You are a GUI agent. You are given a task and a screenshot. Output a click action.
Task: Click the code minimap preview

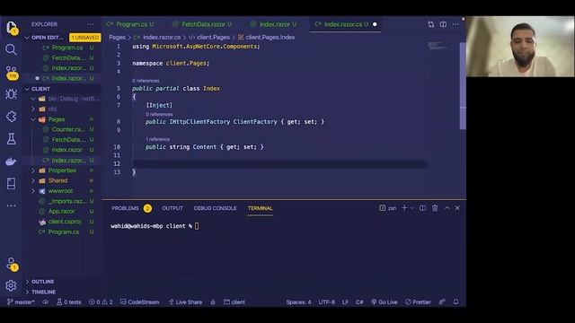438,46
